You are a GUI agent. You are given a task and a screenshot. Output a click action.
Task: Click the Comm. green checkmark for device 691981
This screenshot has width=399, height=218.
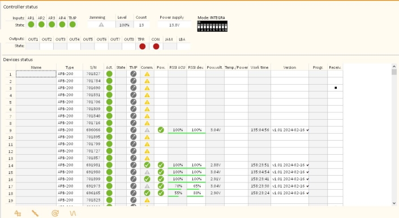tap(147, 165)
